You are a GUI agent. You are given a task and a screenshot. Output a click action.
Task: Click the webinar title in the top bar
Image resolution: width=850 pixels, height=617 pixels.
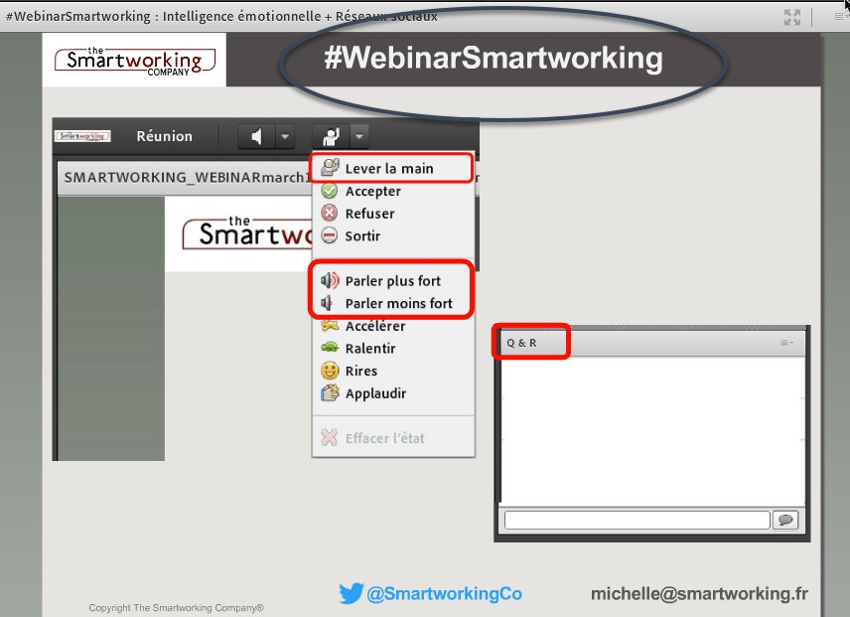point(221,16)
